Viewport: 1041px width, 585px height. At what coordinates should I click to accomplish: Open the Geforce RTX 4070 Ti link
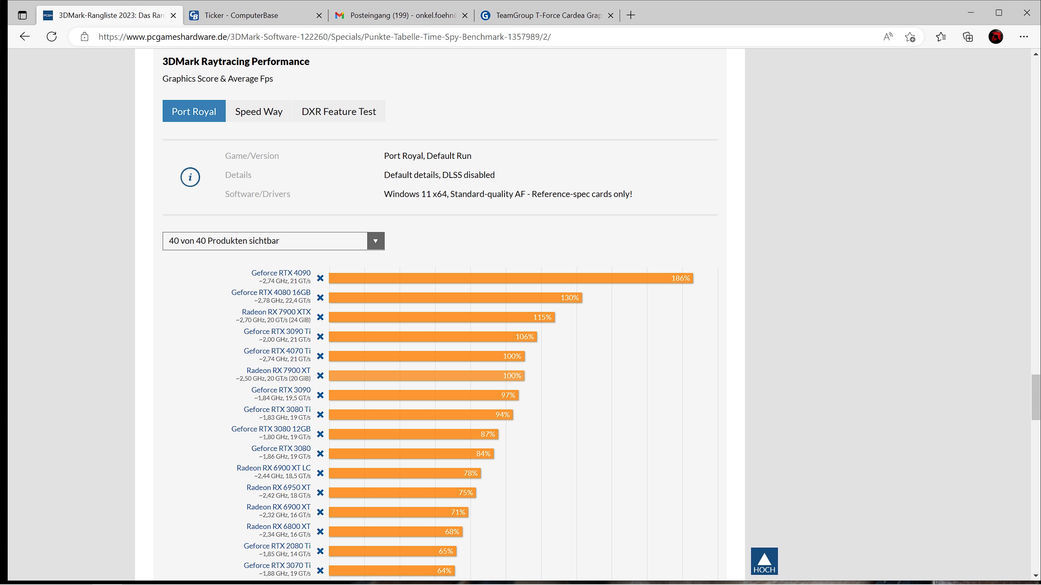point(277,351)
